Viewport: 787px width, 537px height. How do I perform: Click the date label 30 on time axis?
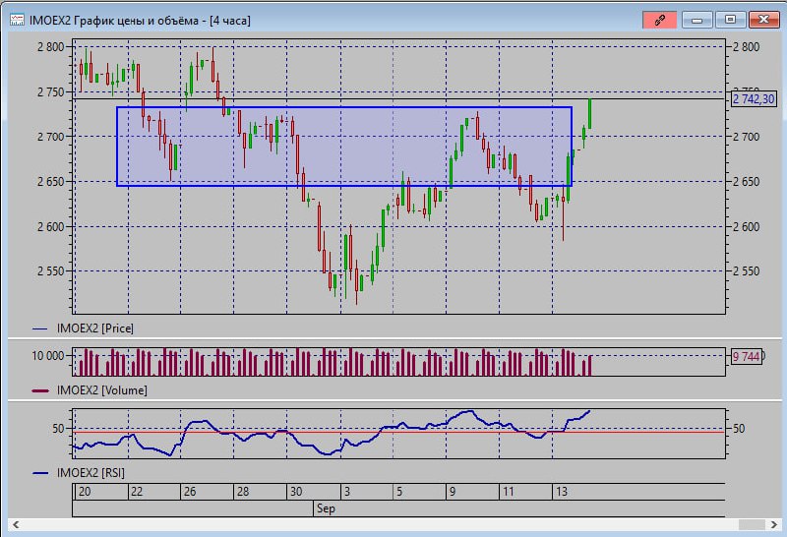pyautogui.click(x=296, y=492)
